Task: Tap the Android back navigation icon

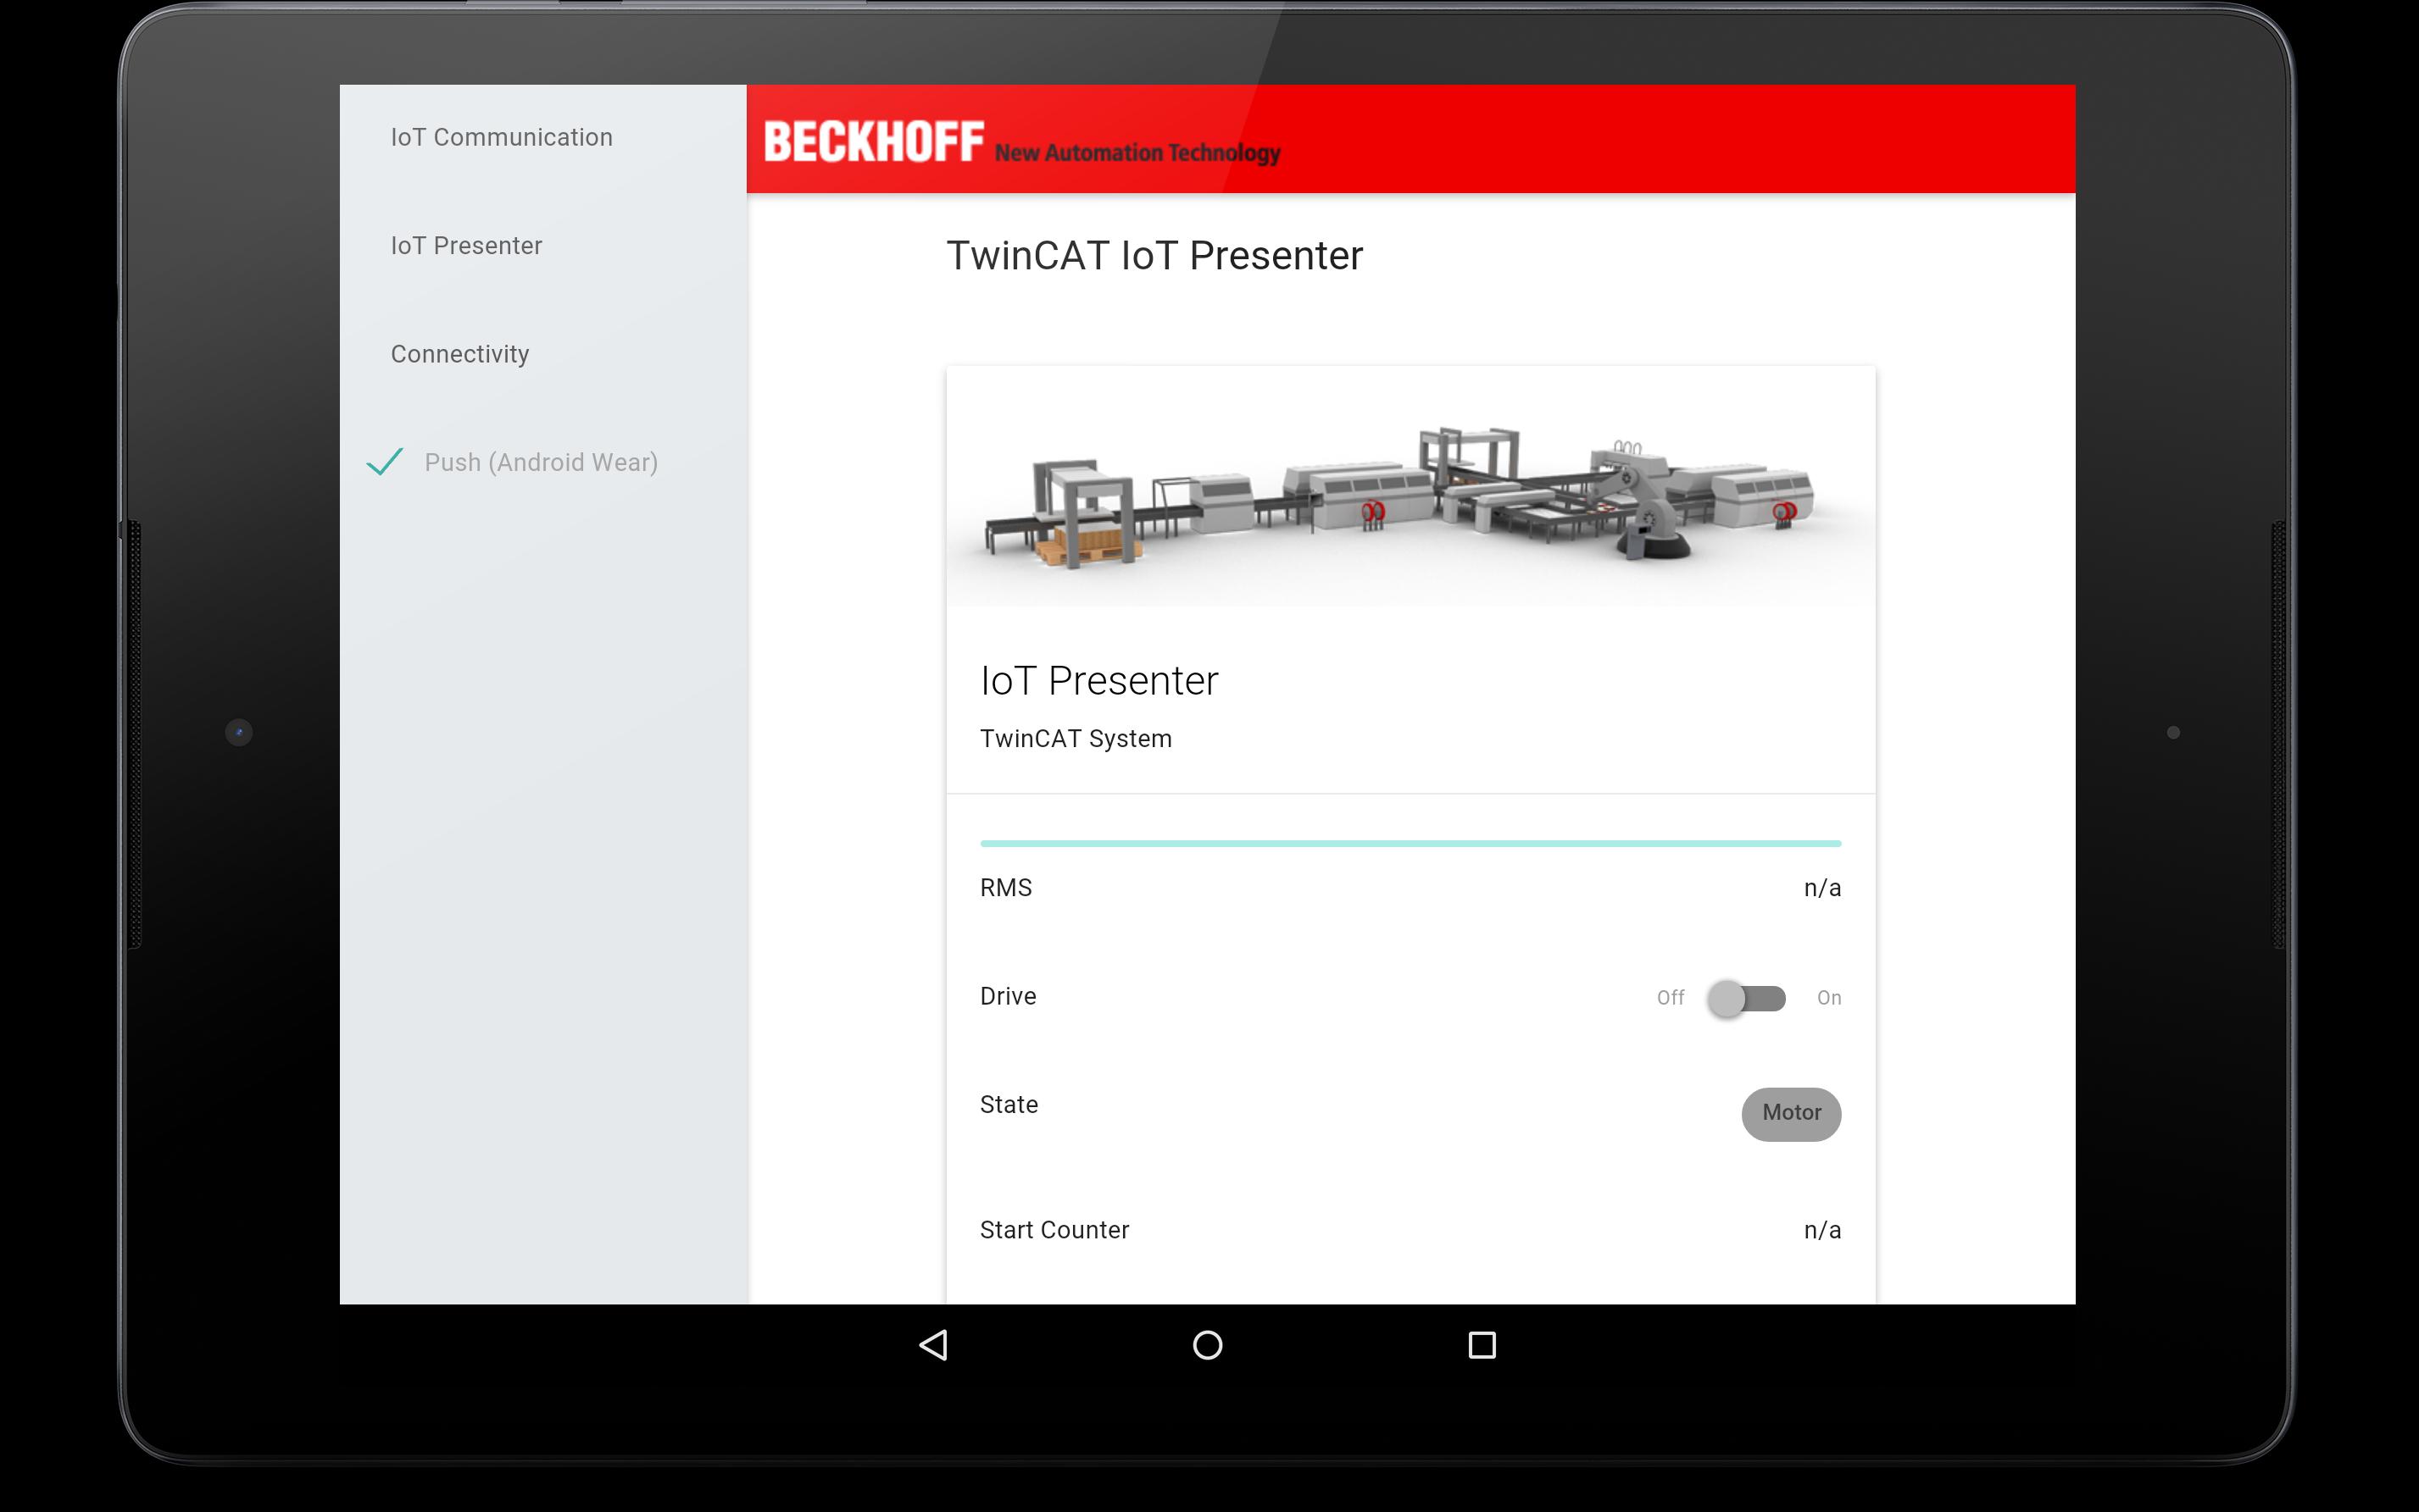Action: pos(933,1345)
